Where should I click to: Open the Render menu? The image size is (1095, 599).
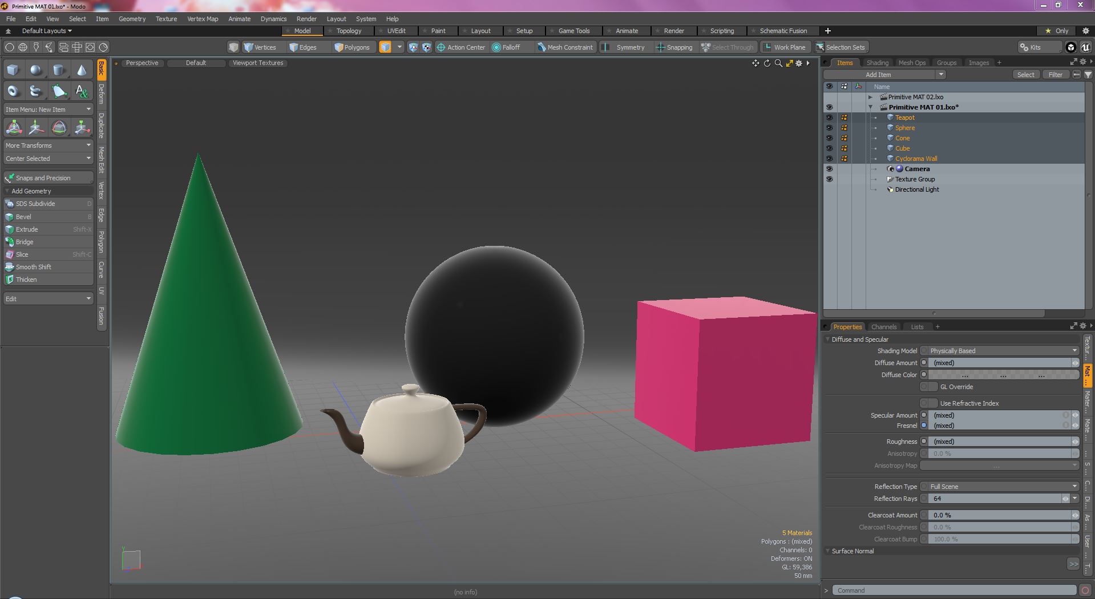click(306, 19)
